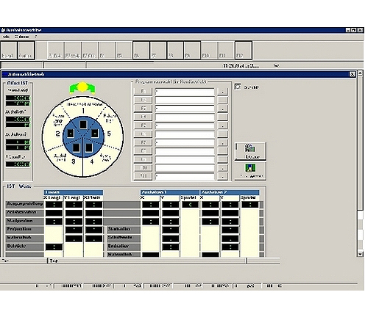This screenshot has height=317, width=365.
Task: Click the disk icon button above the green door button
Action: click(250, 151)
